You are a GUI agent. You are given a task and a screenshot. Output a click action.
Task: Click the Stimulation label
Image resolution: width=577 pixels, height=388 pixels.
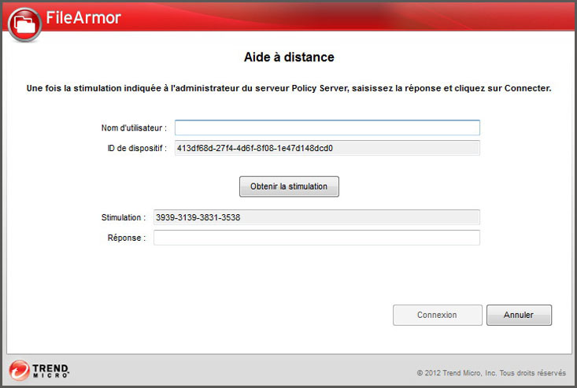[124, 217]
